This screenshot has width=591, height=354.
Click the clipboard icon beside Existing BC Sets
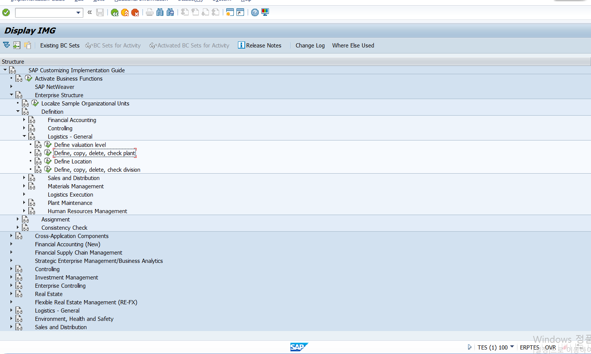tap(28, 45)
